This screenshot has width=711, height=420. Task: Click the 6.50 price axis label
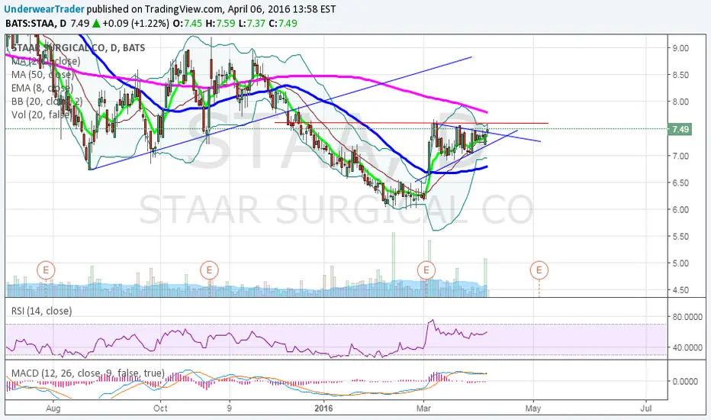pos(680,183)
